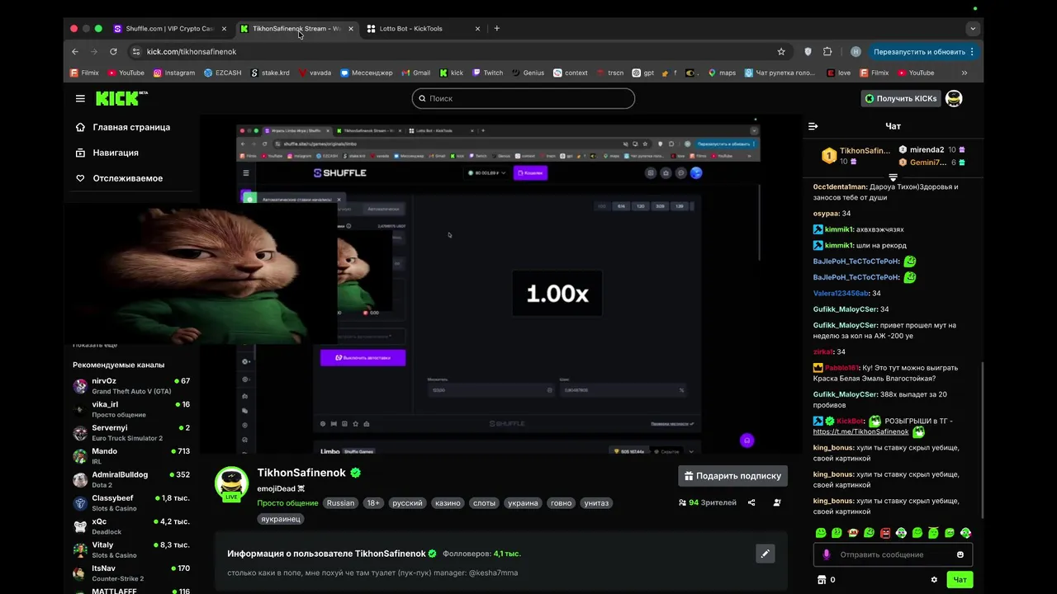The height and width of the screenshot is (594, 1057).
Task: Go back in the browser
Action: tap(75, 51)
